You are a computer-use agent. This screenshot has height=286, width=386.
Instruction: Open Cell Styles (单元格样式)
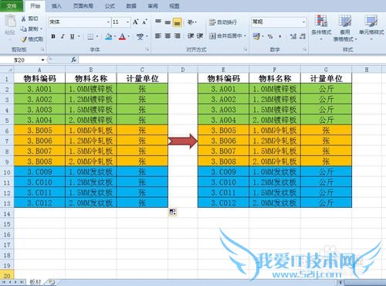click(x=371, y=28)
